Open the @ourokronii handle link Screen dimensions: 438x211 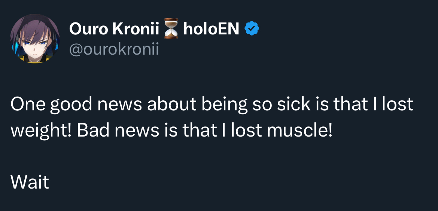tap(114, 49)
